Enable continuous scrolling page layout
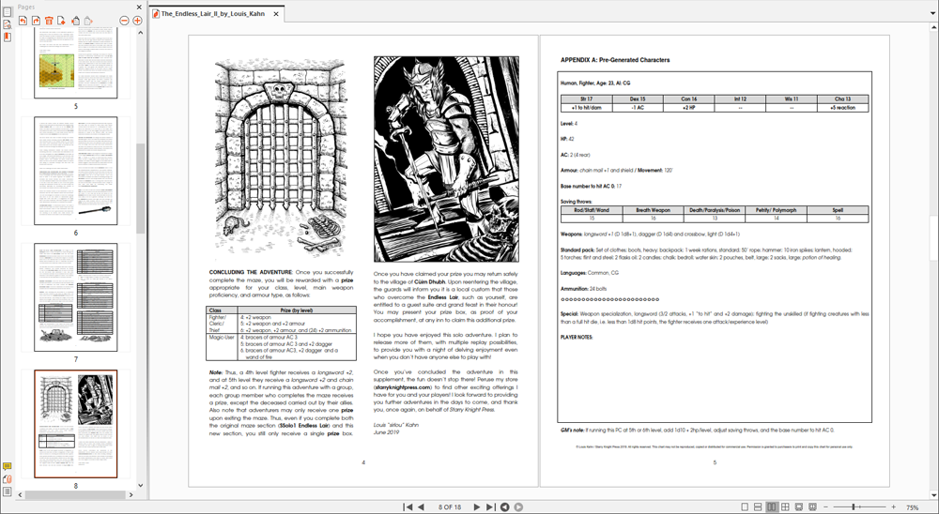Viewport: 939px width, 514px height. [758, 507]
